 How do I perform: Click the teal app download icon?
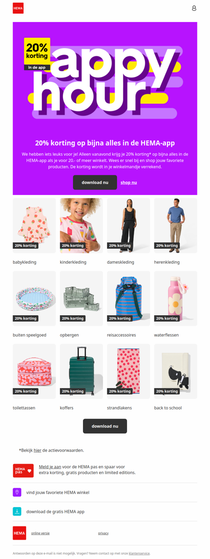coord(17,512)
